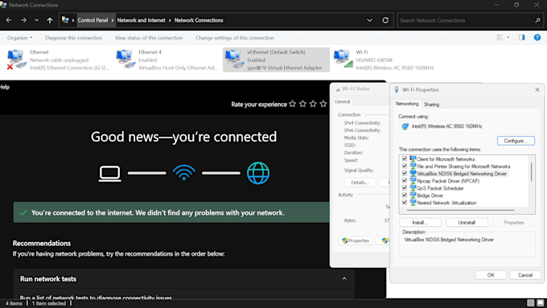This screenshot has height=308, width=547.
Task: Click the Wi-Fi Status title icon
Action: [x=338, y=89]
